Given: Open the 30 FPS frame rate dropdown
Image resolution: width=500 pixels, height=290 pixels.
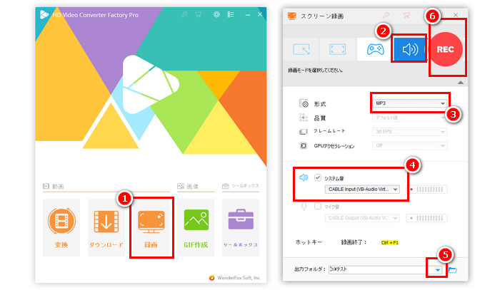Looking at the screenshot, I should coord(409,132).
